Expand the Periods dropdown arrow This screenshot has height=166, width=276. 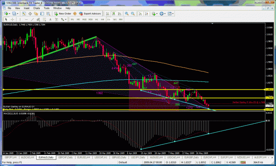(x=165, y=14)
